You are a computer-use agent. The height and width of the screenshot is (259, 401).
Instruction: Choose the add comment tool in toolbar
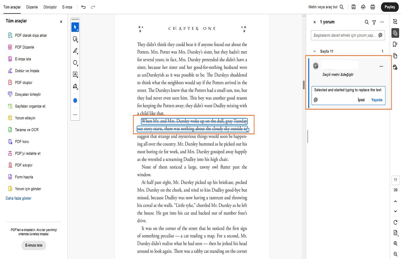pos(75,39)
